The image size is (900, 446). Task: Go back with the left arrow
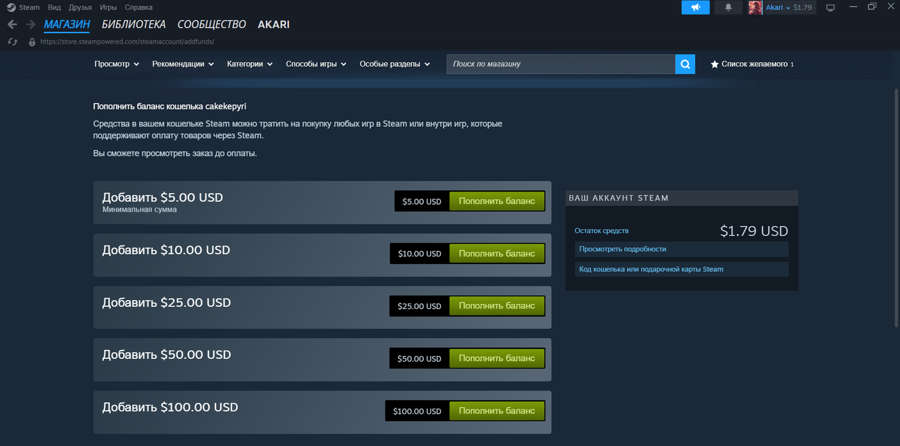point(12,24)
